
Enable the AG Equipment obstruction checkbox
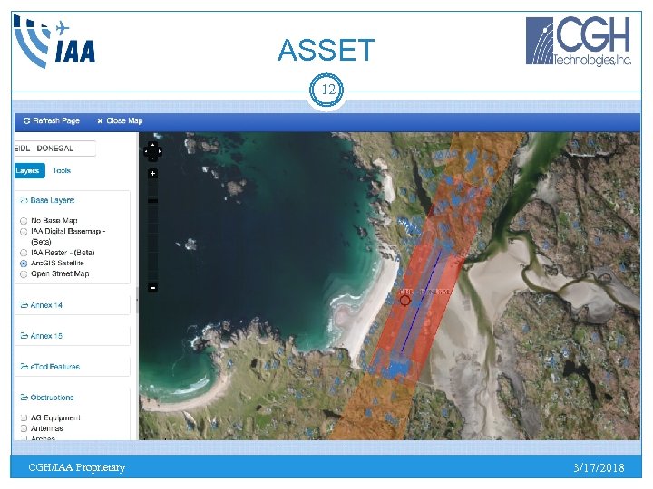pyautogui.click(x=24, y=417)
